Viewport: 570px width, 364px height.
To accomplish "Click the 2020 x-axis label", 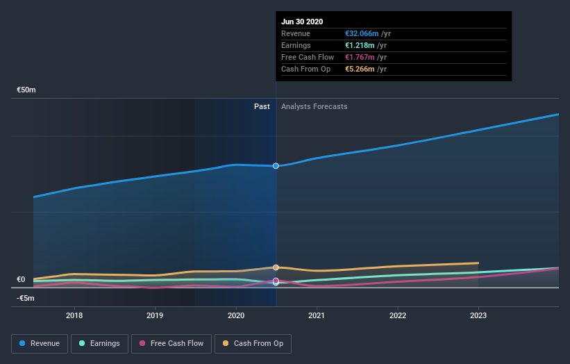I will point(236,315).
